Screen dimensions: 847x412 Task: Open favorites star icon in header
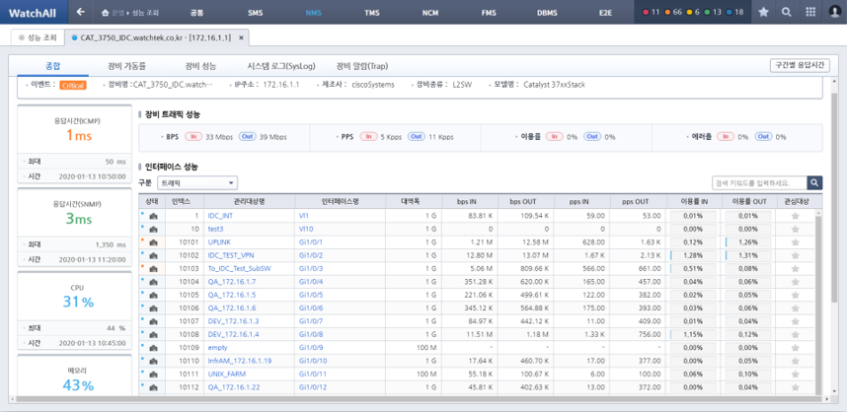pyautogui.click(x=763, y=12)
